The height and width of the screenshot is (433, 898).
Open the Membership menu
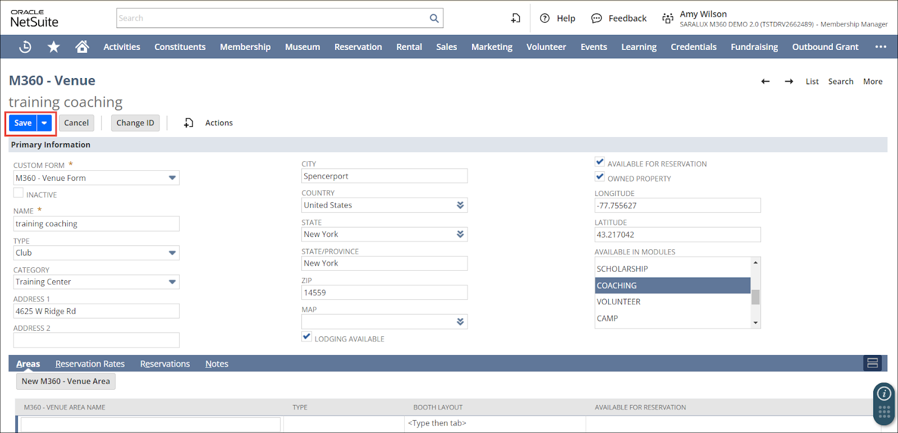pyautogui.click(x=245, y=47)
